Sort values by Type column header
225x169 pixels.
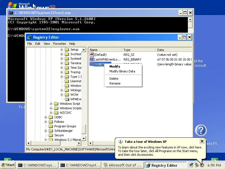pyautogui.click(x=138, y=50)
